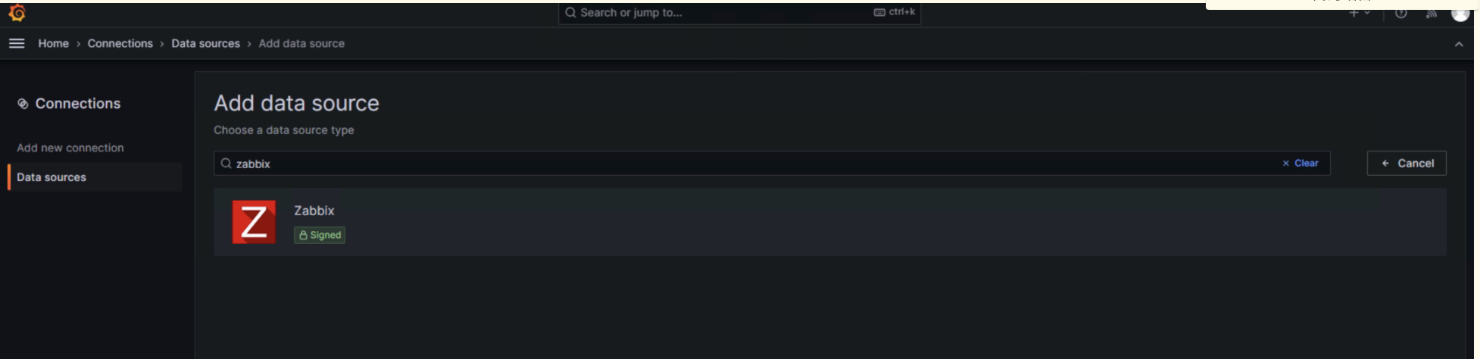Open the hamburger navigation menu
The width and height of the screenshot is (1480, 359).
pos(17,44)
